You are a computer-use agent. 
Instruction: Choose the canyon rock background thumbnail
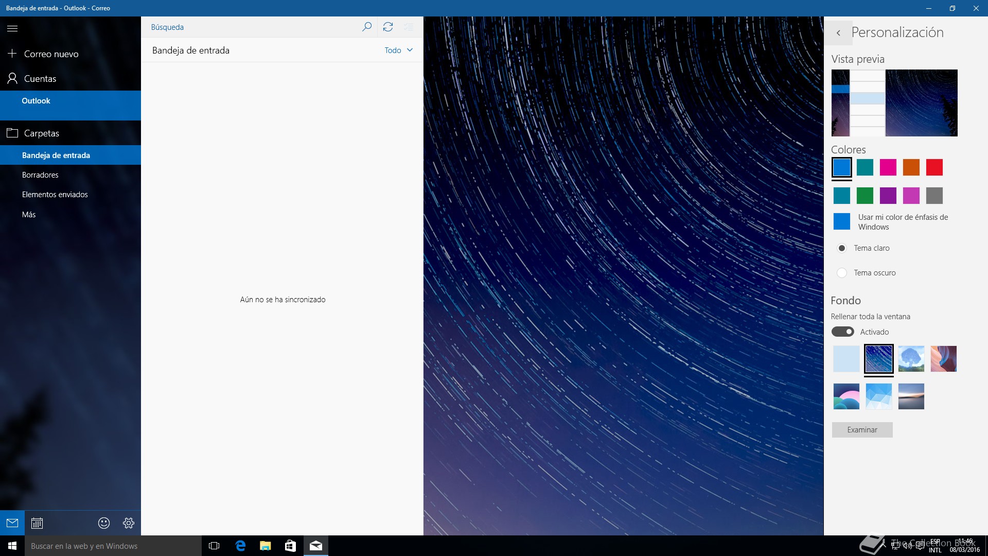(x=944, y=359)
